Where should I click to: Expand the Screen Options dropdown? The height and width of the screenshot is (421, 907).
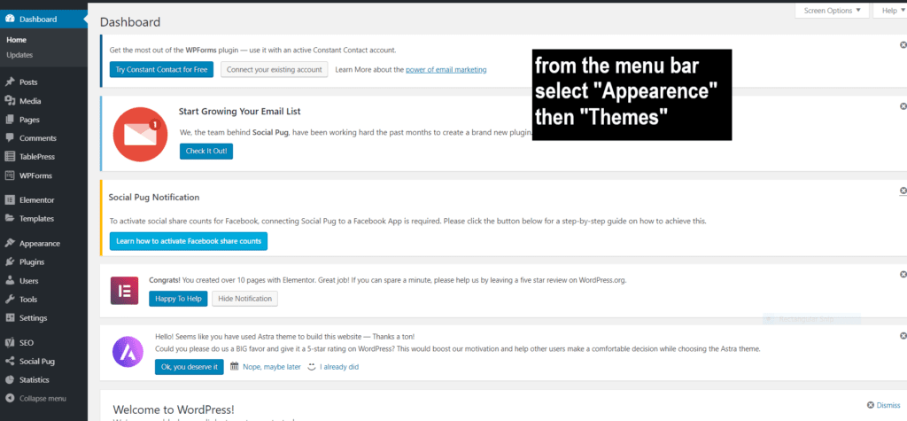click(832, 11)
